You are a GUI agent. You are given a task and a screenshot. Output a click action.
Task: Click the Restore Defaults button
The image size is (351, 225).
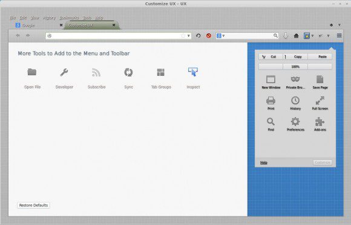click(33, 205)
